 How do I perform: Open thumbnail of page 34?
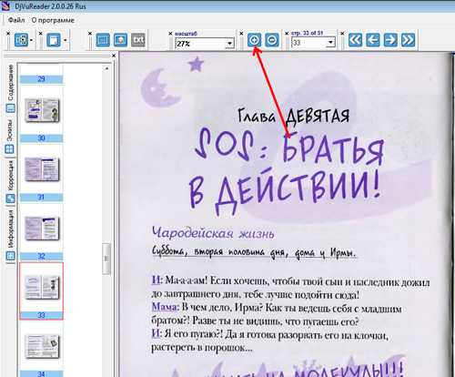(42, 346)
